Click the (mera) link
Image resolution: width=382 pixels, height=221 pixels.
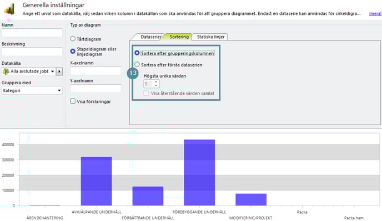click(x=375, y=14)
